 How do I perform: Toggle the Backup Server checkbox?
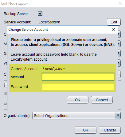40,14
